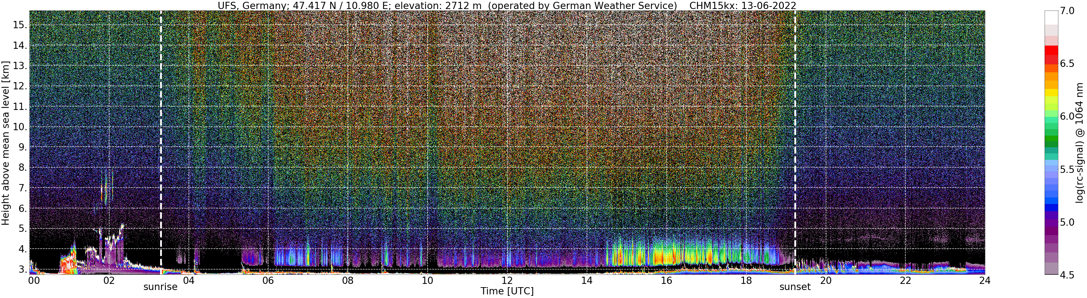Click the '20' time tick label

(x=826, y=281)
